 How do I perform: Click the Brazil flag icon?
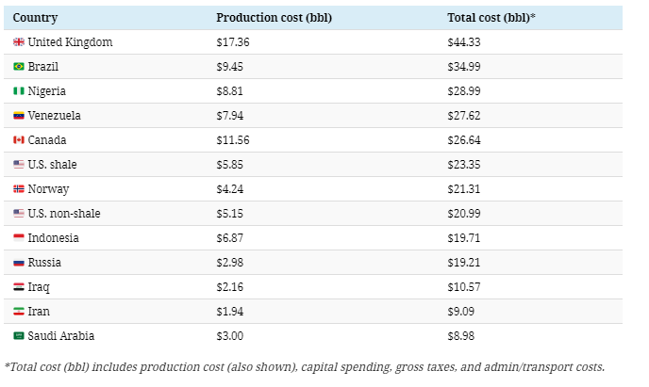(x=19, y=67)
